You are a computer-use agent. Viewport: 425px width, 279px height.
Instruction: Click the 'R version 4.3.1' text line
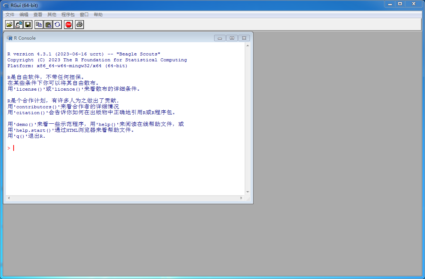coord(84,54)
